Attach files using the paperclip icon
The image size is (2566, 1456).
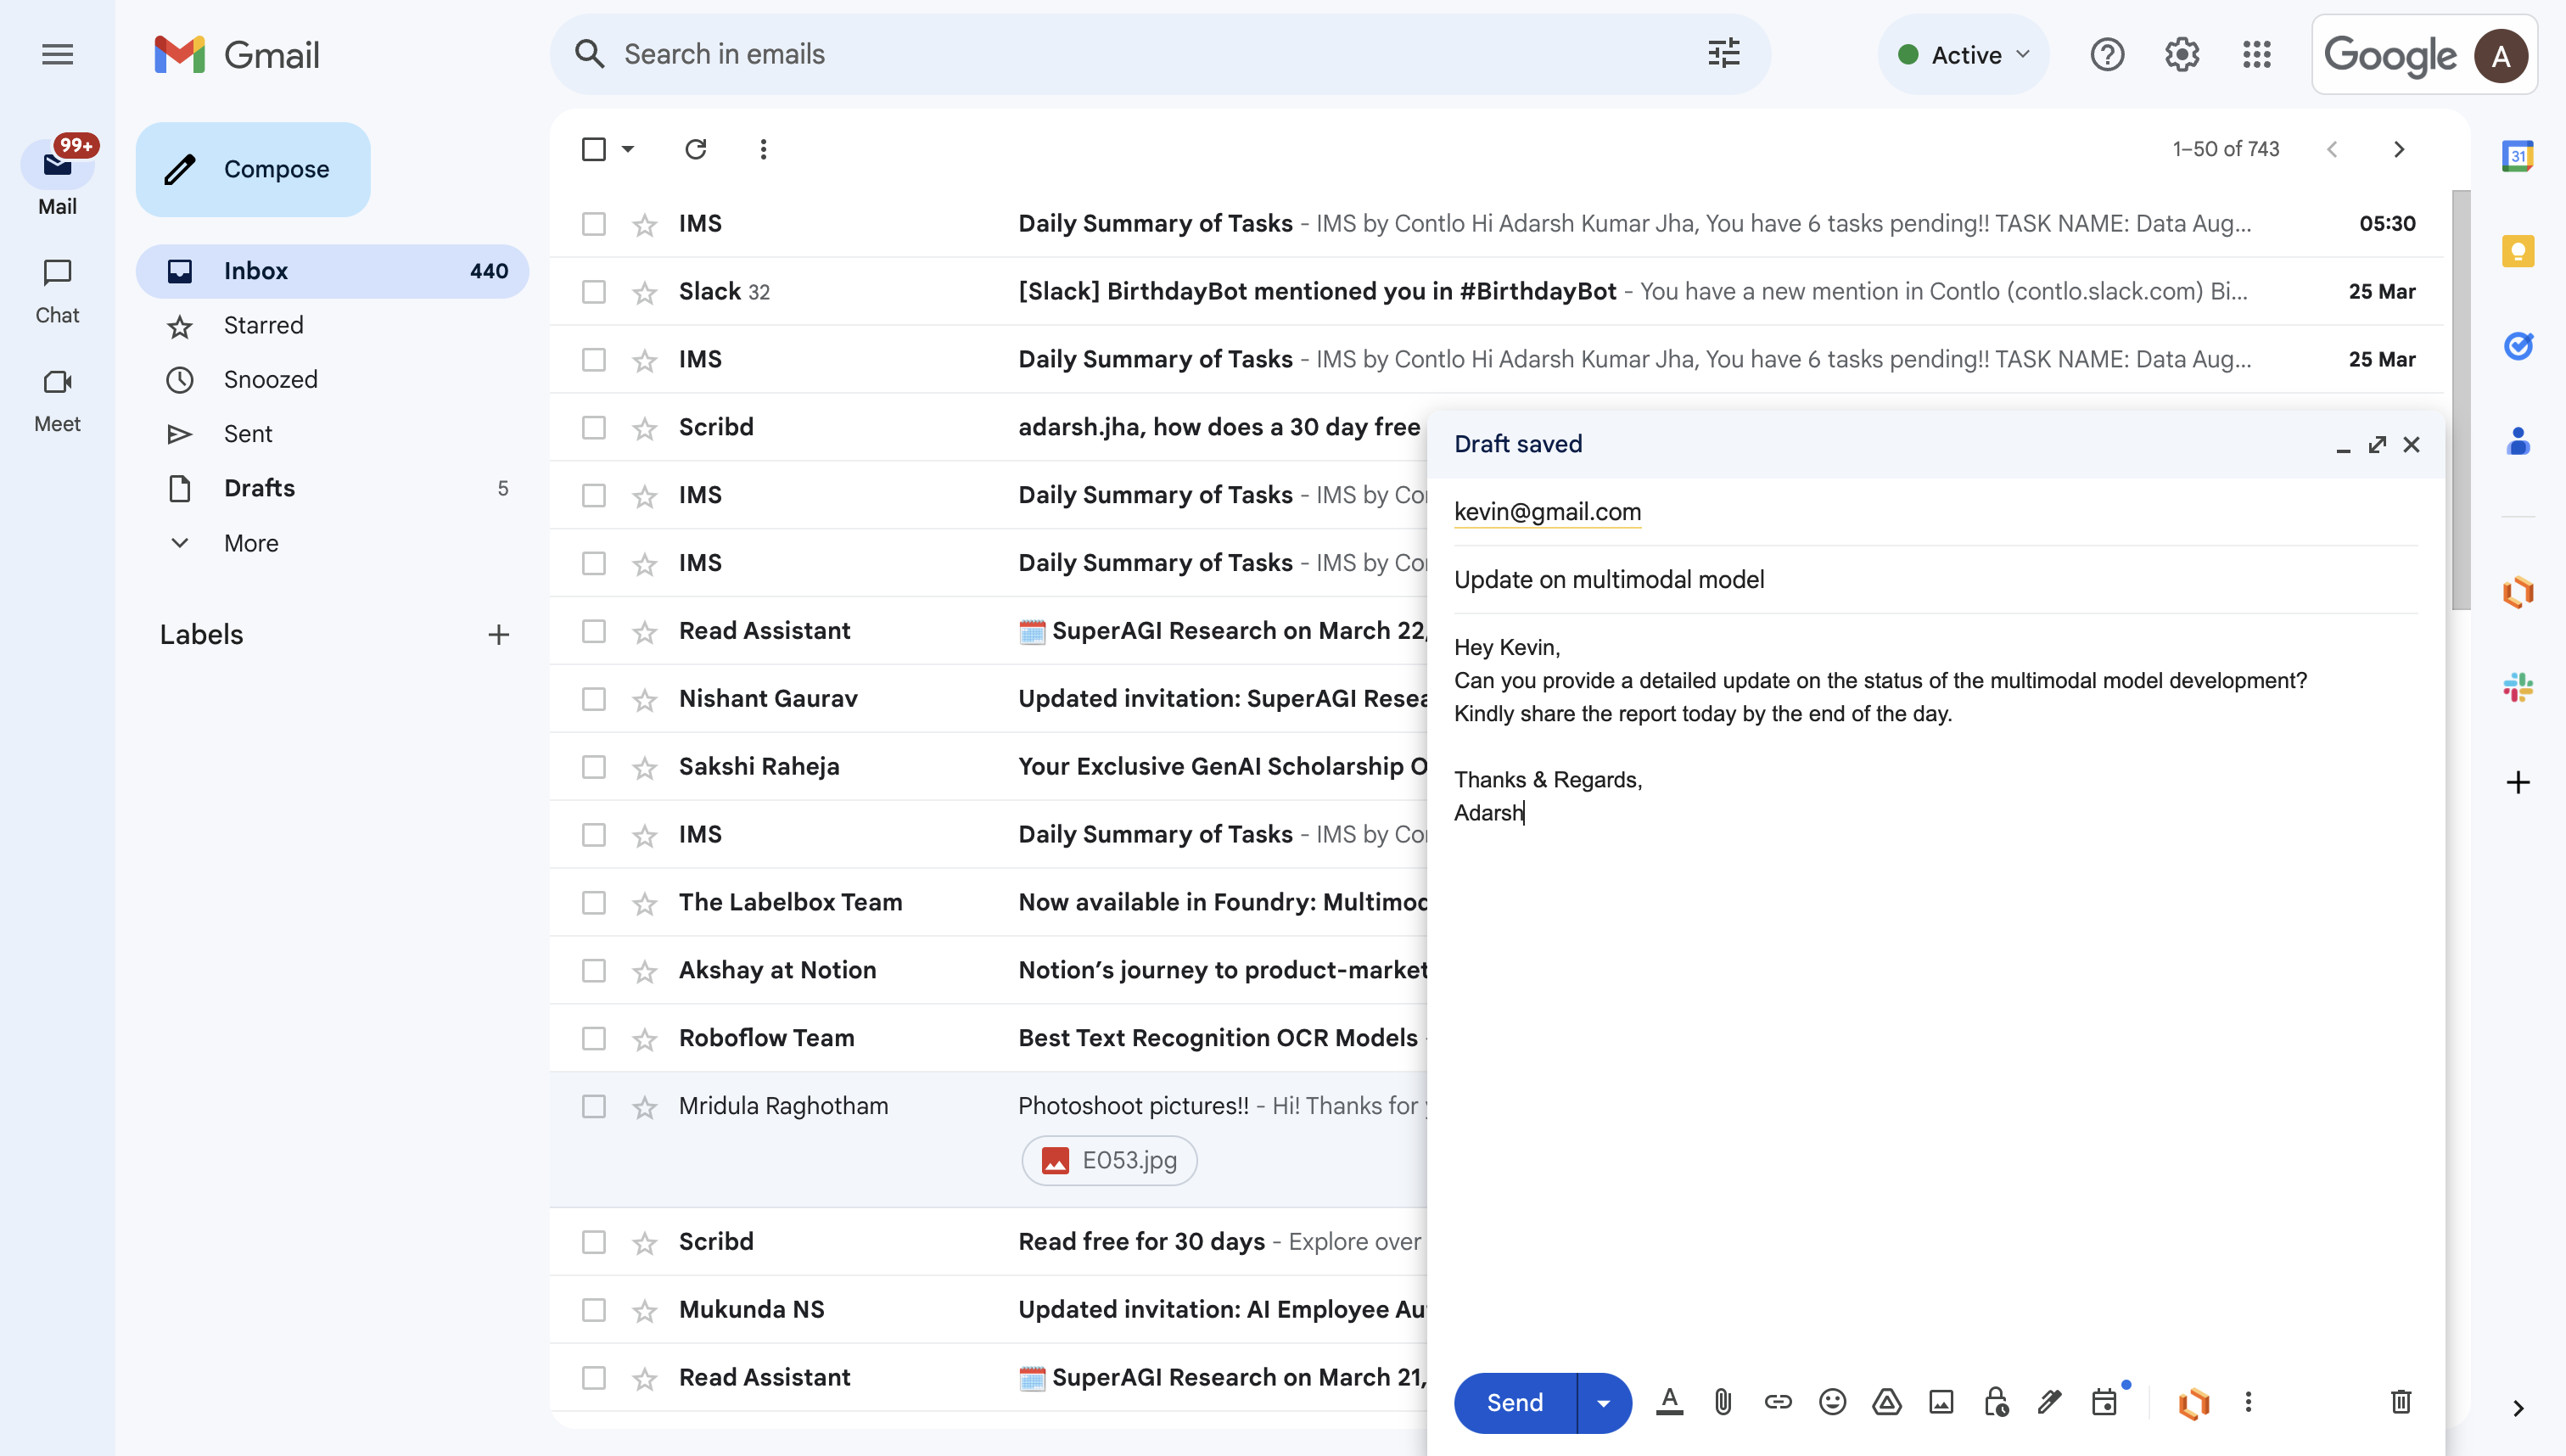(x=1723, y=1402)
